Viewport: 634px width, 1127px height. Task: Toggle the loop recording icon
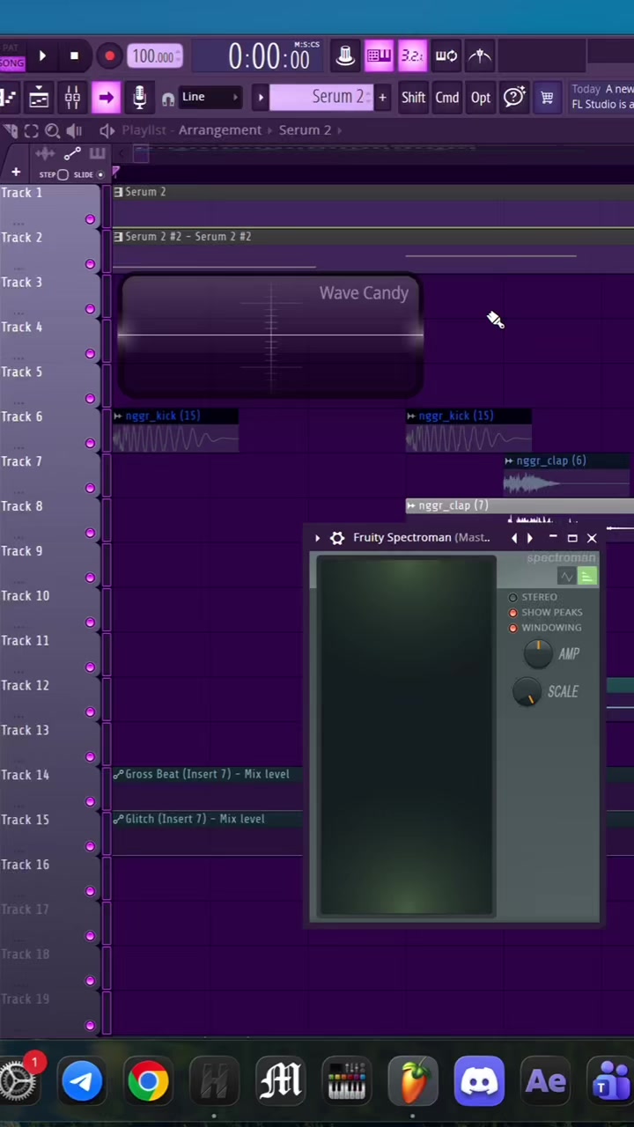point(446,56)
